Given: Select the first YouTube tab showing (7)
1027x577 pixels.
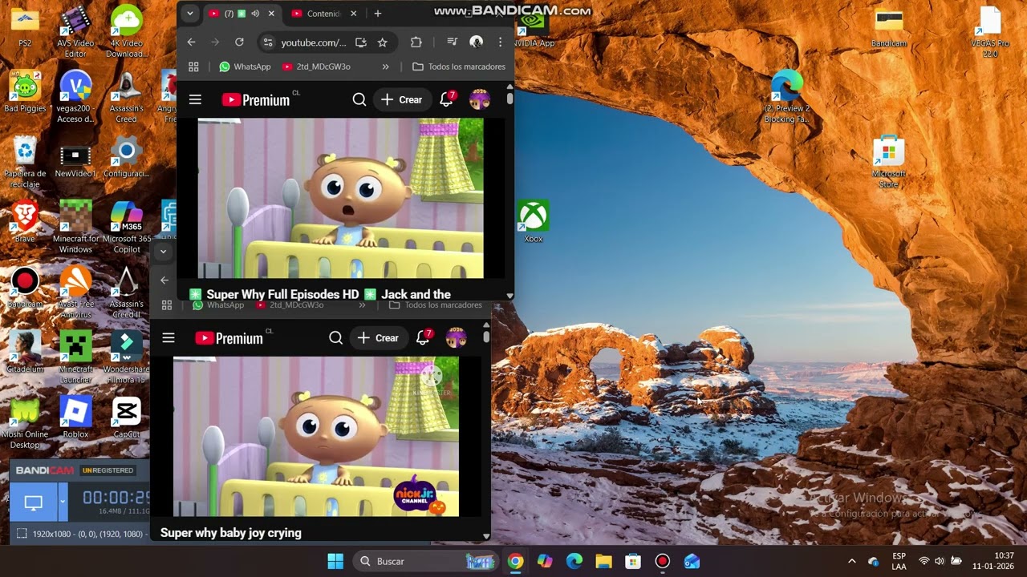Looking at the screenshot, I should 229,14.
